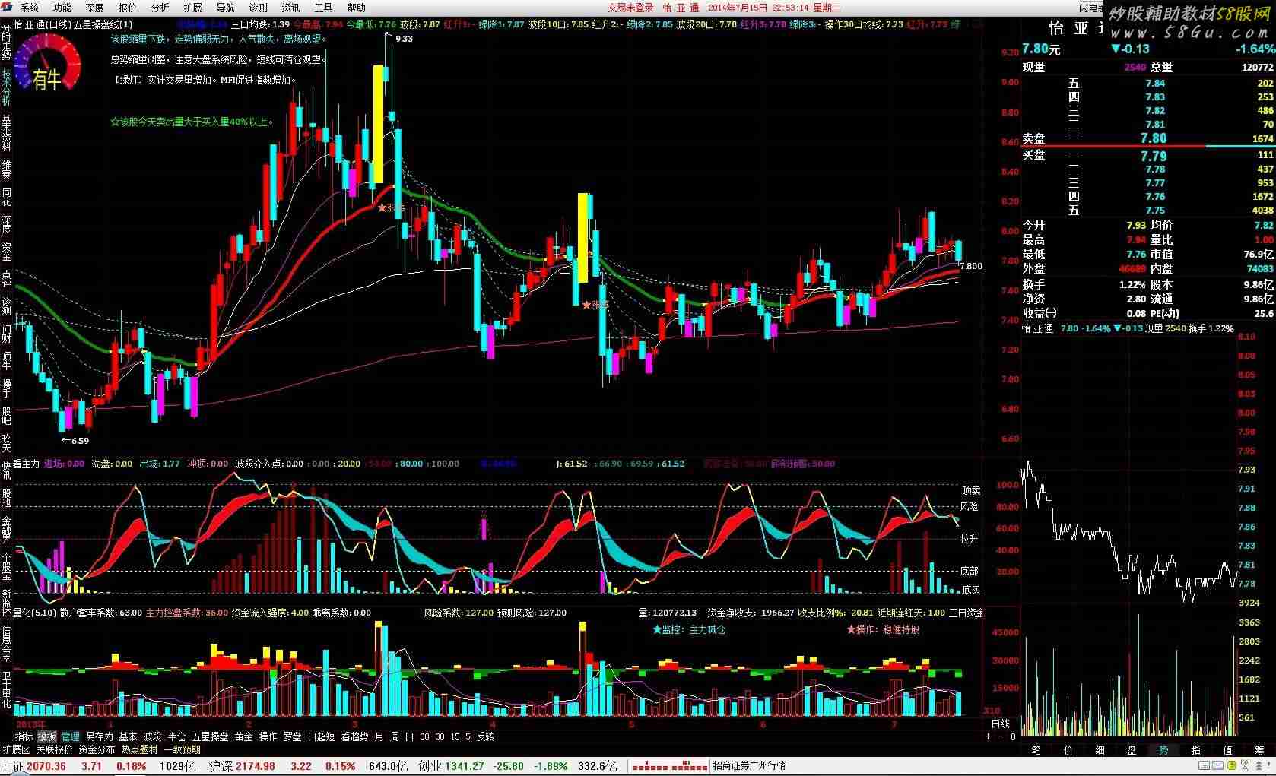Click the 另存为 button
Screen dimensions: 1276x776
click(99, 736)
